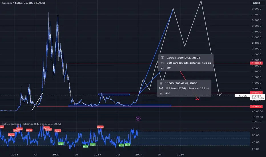Click the 2.0000 price scale value
Screen dimensions: 266x157
click(257, 54)
